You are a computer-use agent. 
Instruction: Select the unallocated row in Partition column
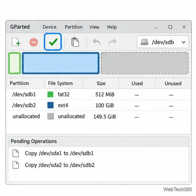(x=26, y=116)
